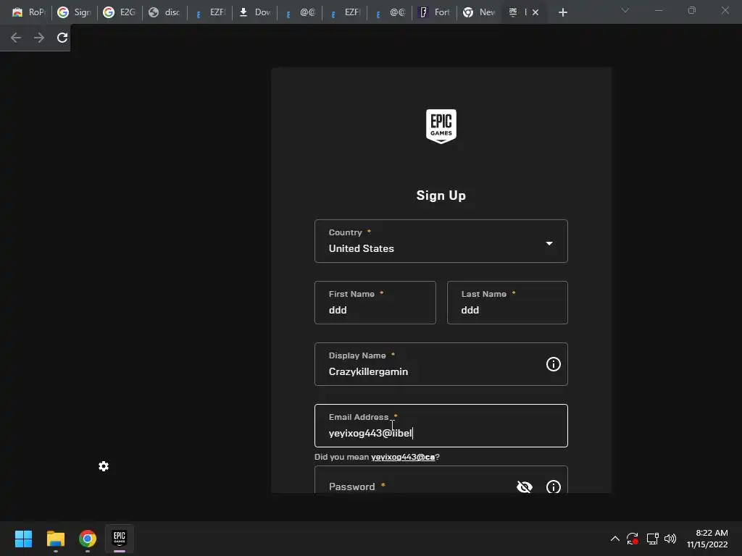This screenshot has height=556, width=742.
Task: Click the Epic Games logo
Action: (441, 126)
